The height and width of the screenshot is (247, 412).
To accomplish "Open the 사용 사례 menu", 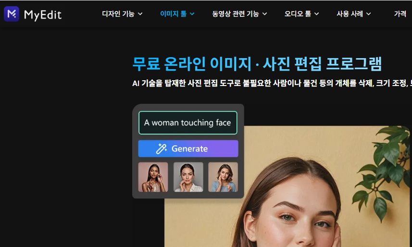I will [x=350, y=13].
